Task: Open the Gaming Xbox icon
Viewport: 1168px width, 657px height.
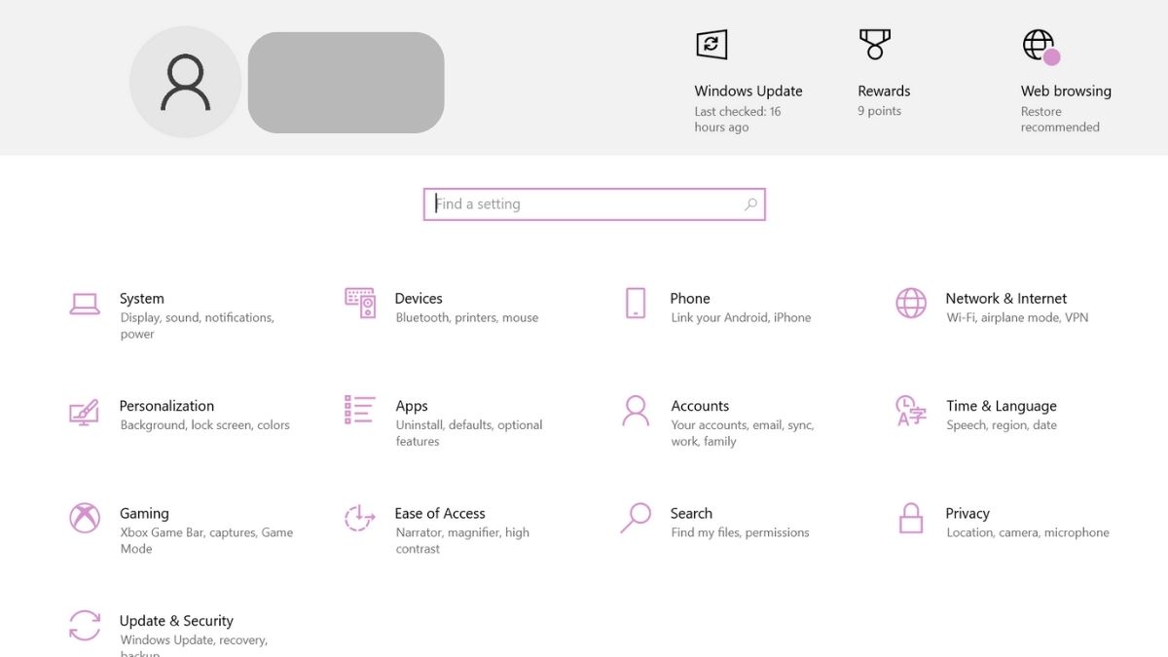Action: [85, 518]
